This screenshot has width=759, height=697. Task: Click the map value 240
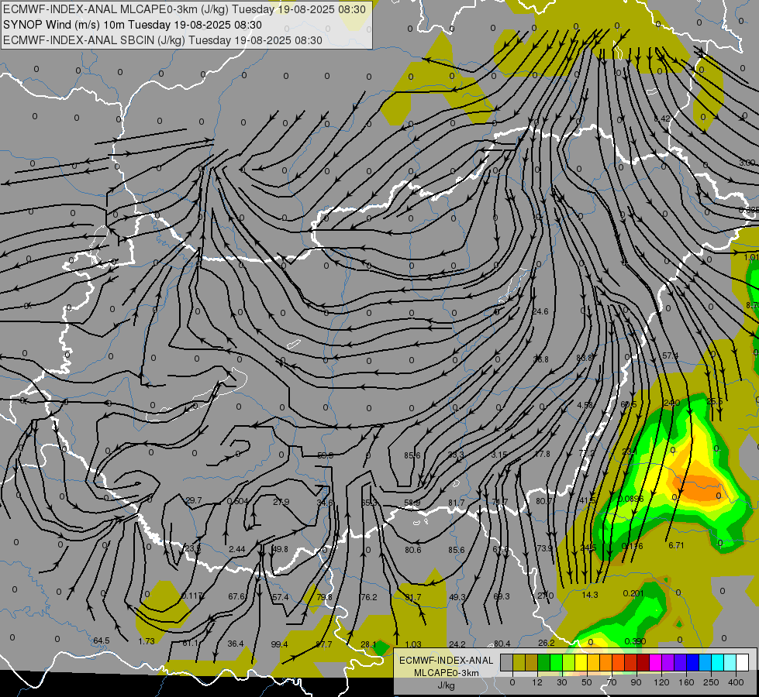(x=672, y=403)
